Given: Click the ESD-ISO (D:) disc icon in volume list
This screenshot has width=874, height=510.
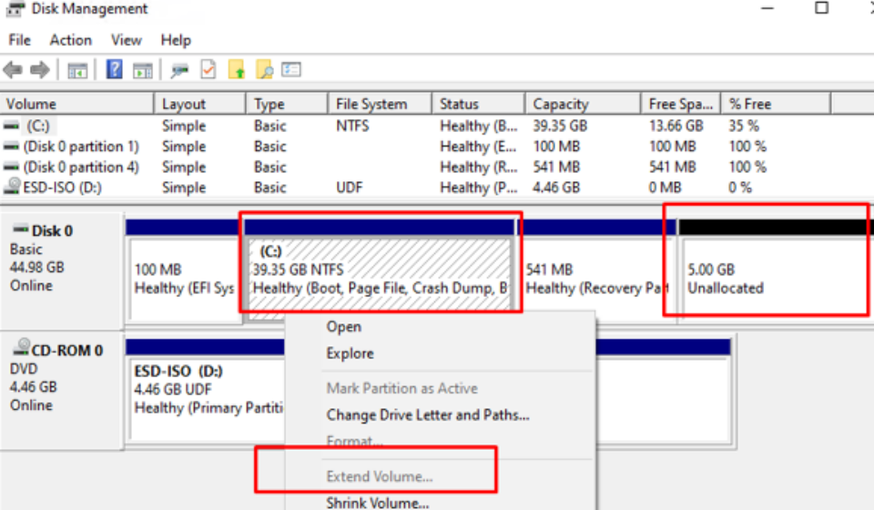Looking at the screenshot, I should point(12,186).
